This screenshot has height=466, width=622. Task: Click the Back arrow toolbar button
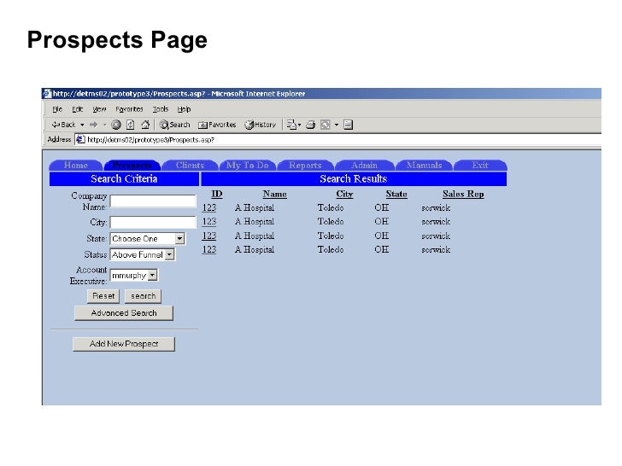tap(63, 125)
